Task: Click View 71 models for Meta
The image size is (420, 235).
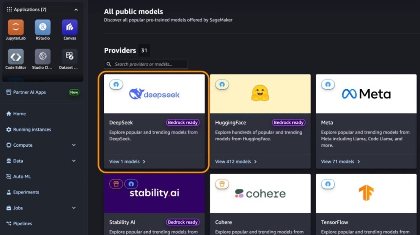Action: (340, 162)
